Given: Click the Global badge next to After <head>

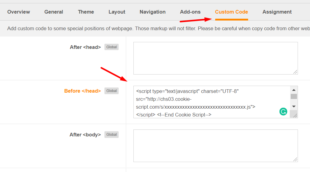Looking at the screenshot, I should [x=111, y=47].
